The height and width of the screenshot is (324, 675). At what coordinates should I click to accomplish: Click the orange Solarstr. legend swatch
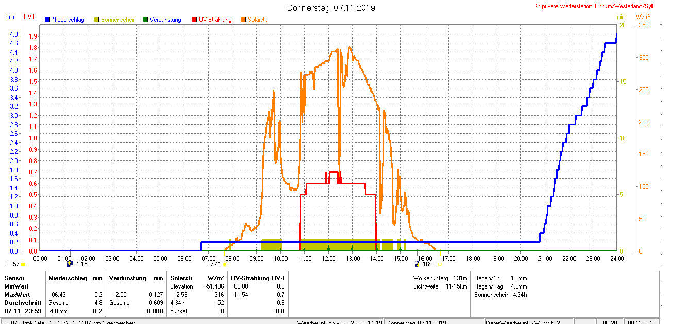coord(243,20)
